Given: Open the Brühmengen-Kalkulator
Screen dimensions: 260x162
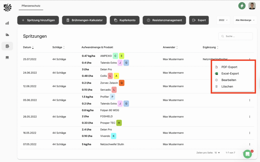Looking at the screenshot, I should 84,20.
